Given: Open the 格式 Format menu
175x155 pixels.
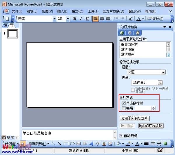Looking at the screenshot, I should point(77,11).
